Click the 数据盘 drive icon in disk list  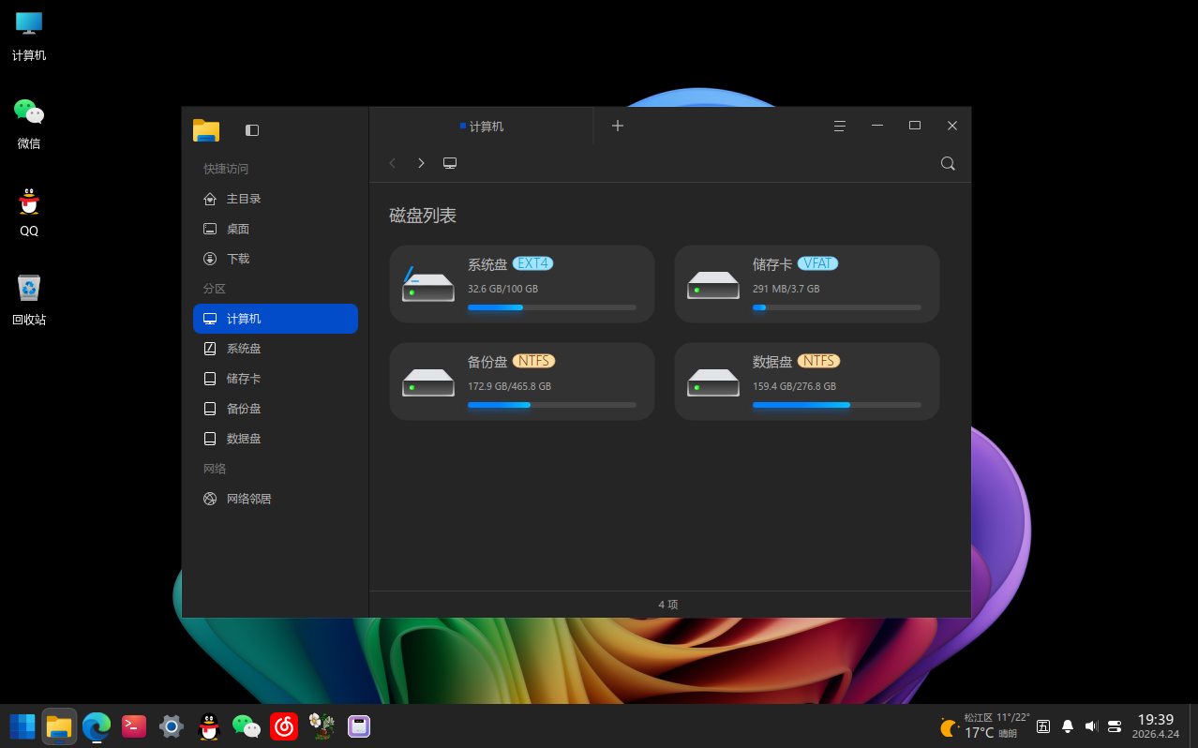point(713,382)
